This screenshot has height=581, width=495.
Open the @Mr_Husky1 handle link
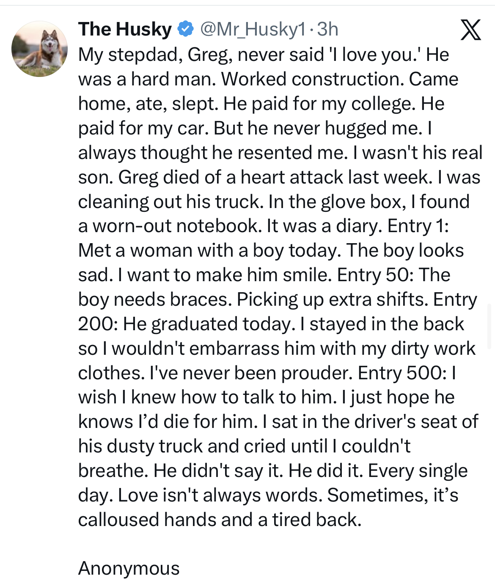pos(252,29)
